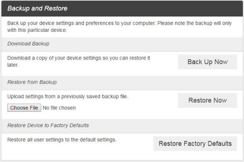Viewport: 244px width, 162px height.
Task: Open file picker with Choose File
Action: [24, 108]
